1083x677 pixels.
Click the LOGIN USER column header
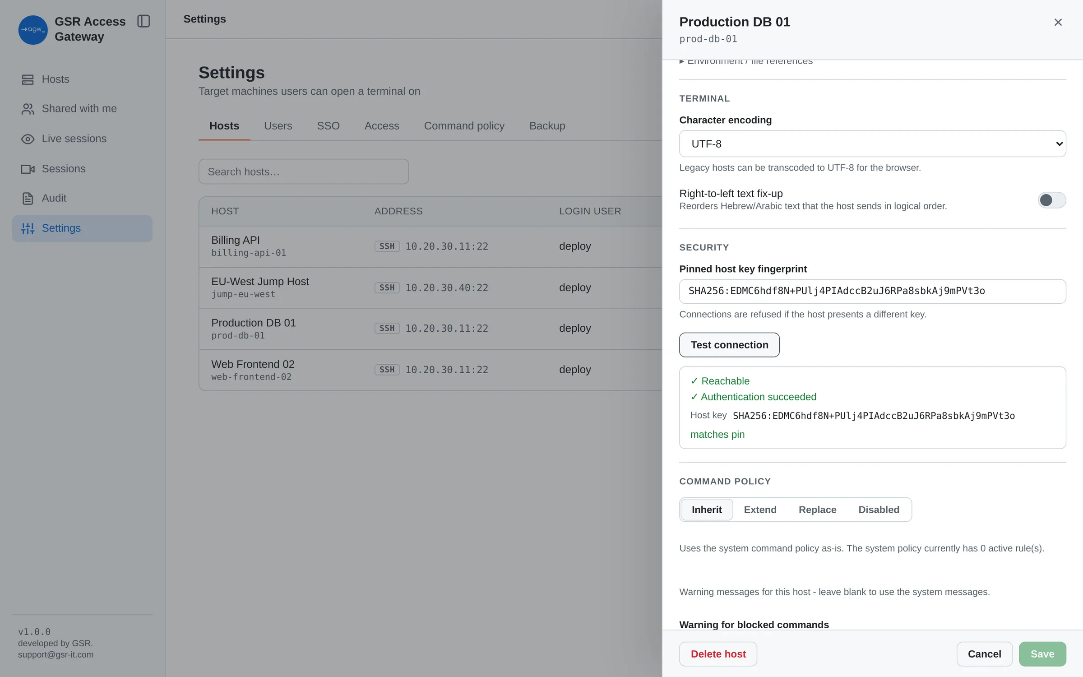(x=590, y=211)
